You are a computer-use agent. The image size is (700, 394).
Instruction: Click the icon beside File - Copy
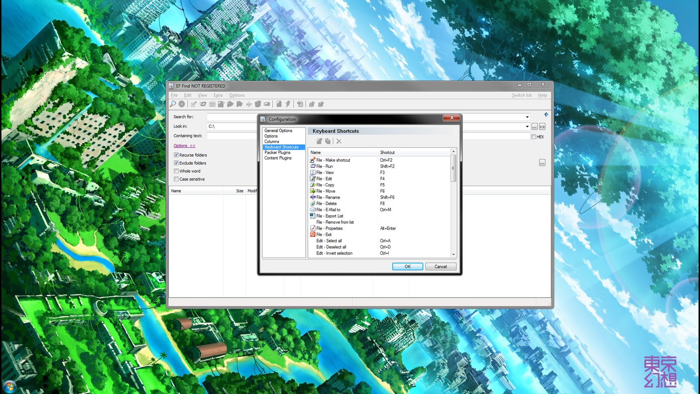313,185
